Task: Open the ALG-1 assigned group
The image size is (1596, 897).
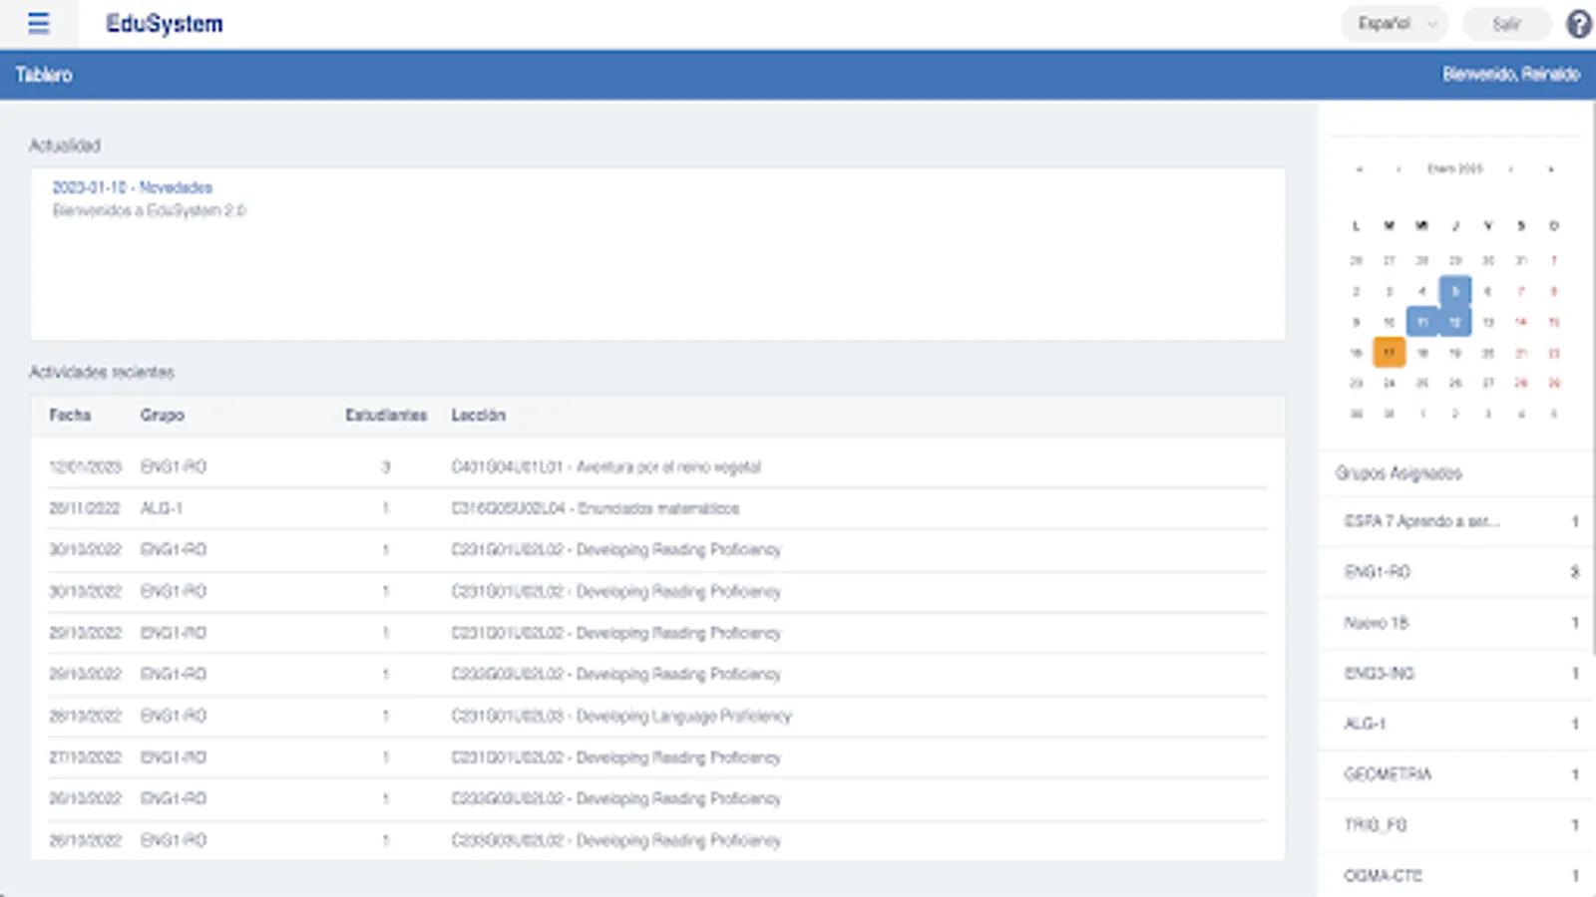Action: [1457, 724]
